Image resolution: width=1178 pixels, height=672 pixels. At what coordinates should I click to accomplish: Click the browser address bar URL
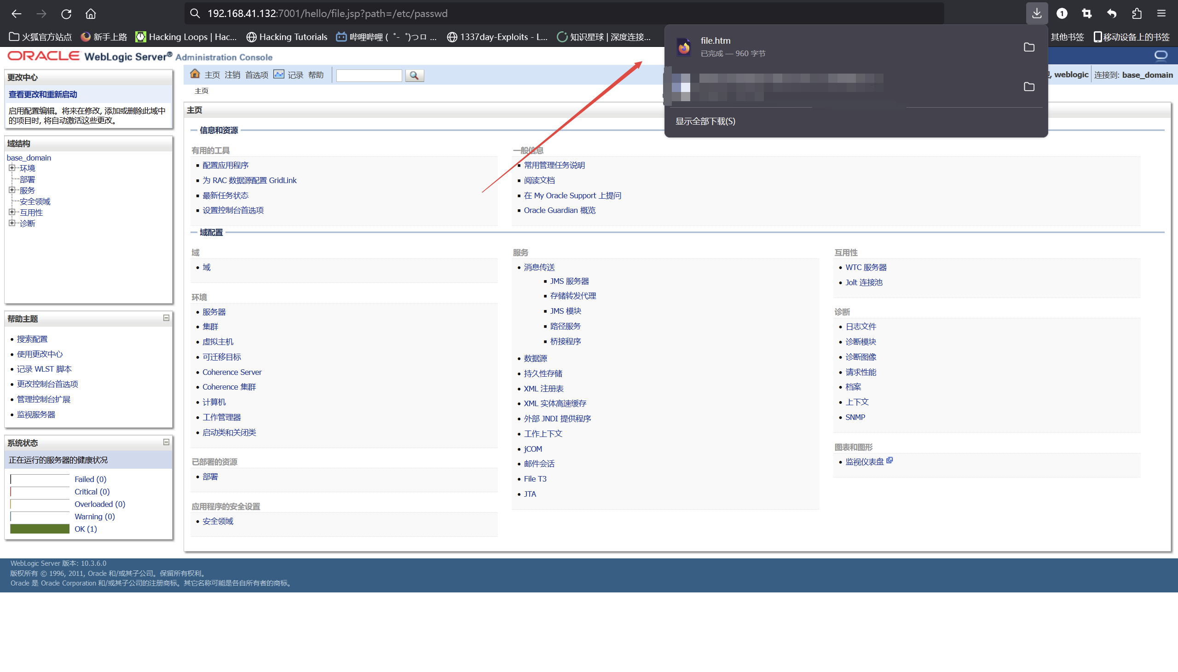327,14
